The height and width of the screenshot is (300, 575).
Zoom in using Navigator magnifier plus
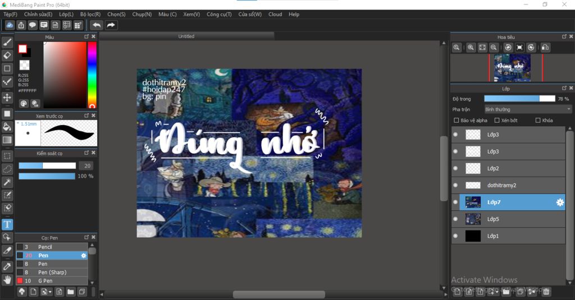[x=471, y=48]
